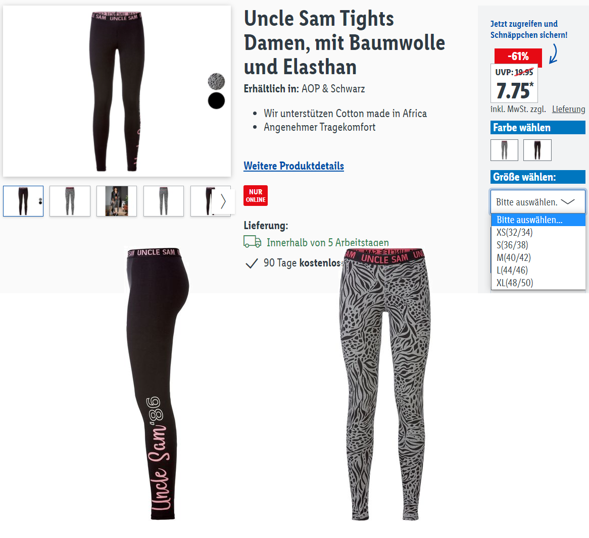589x538 pixels.
Task: Open the Weitere Produktdetails link
Action: coord(294,166)
